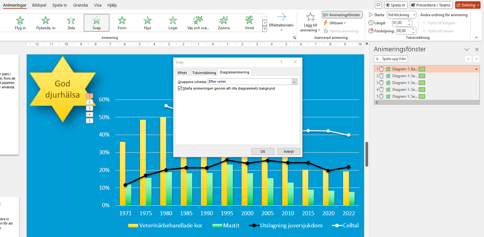Switch to the Bildspel ribbon tab
This screenshot has width=484, height=237.
[x=39, y=5]
